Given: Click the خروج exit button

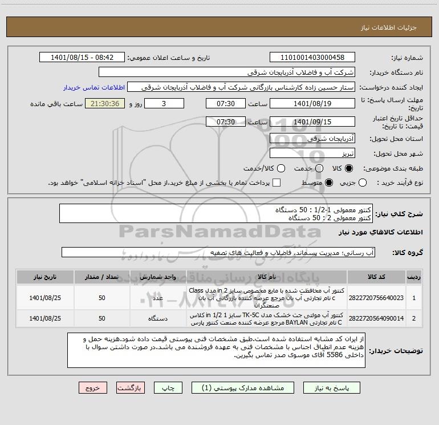Looking at the screenshot, I should (93, 388).
